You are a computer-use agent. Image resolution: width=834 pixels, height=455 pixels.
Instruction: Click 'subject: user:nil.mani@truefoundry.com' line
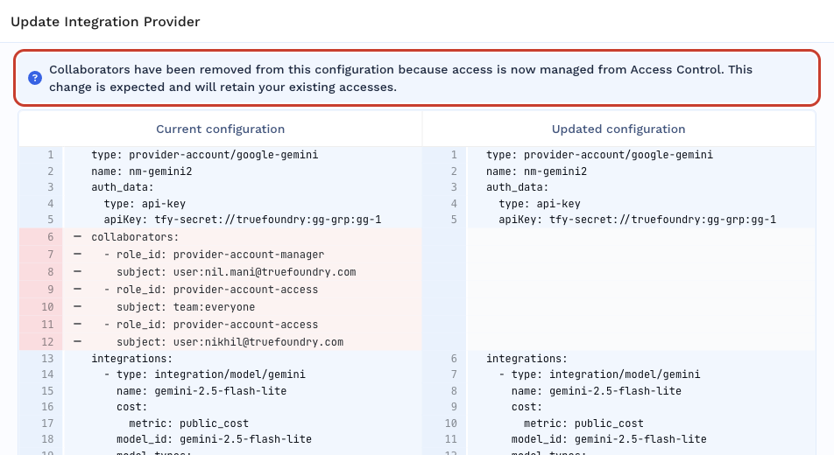(x=237, y=272)
